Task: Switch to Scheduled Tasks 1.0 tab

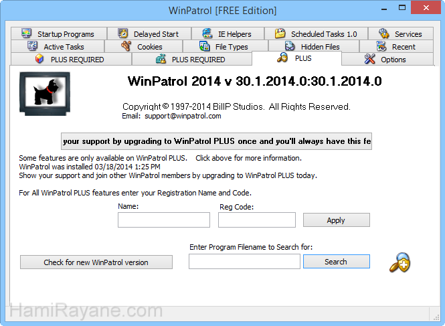Action: click(316, 33)
